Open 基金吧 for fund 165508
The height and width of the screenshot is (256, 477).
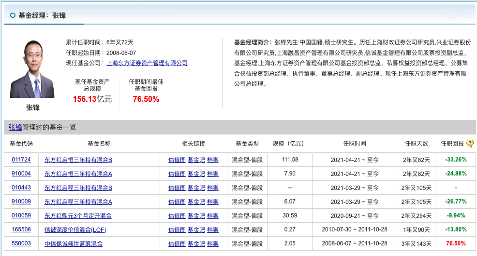click(x=196, y=230)
